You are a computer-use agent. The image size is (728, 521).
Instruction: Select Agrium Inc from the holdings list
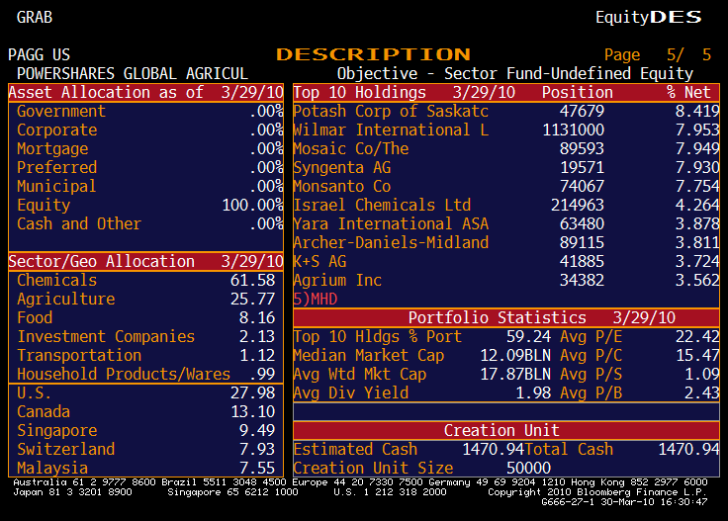coord(336,280)
